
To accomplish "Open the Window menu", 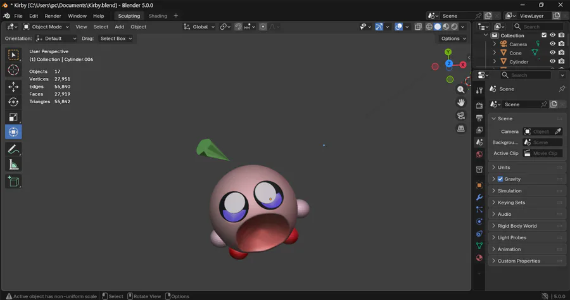I will (x=77, y=16).
